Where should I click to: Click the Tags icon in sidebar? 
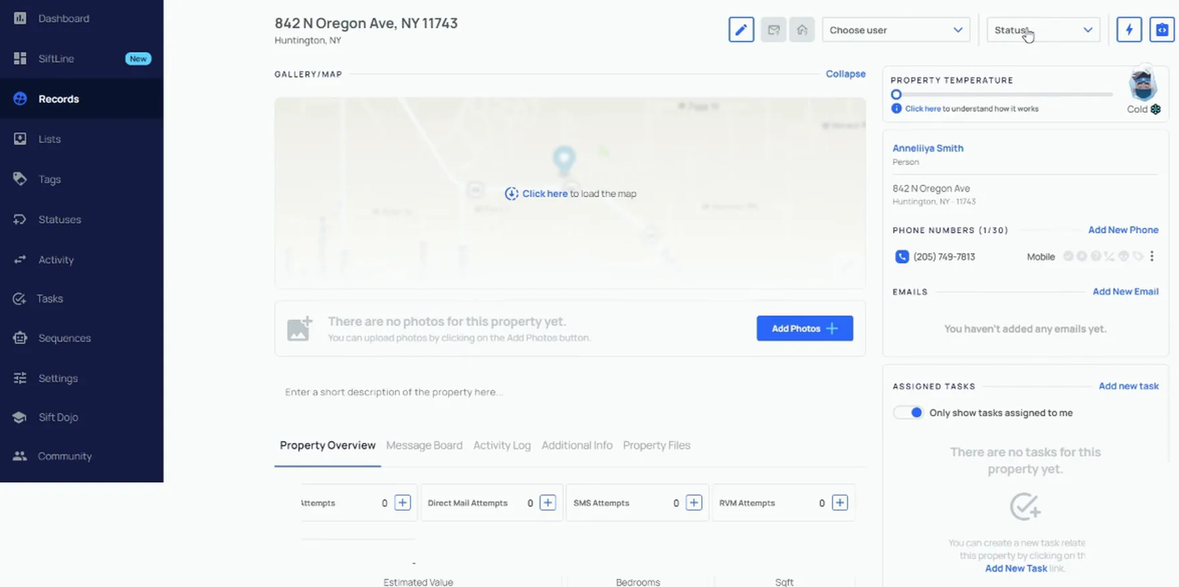click(x=20, y=179)
